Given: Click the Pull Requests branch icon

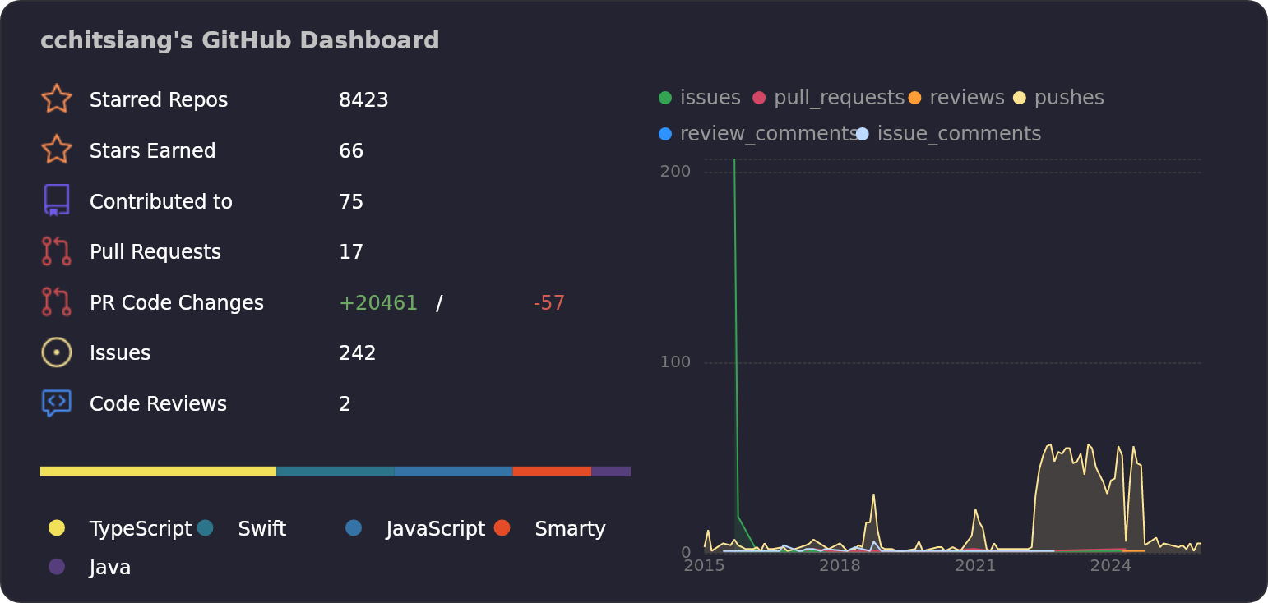Looking at the screenshot, I should click(x=57, y=251).
